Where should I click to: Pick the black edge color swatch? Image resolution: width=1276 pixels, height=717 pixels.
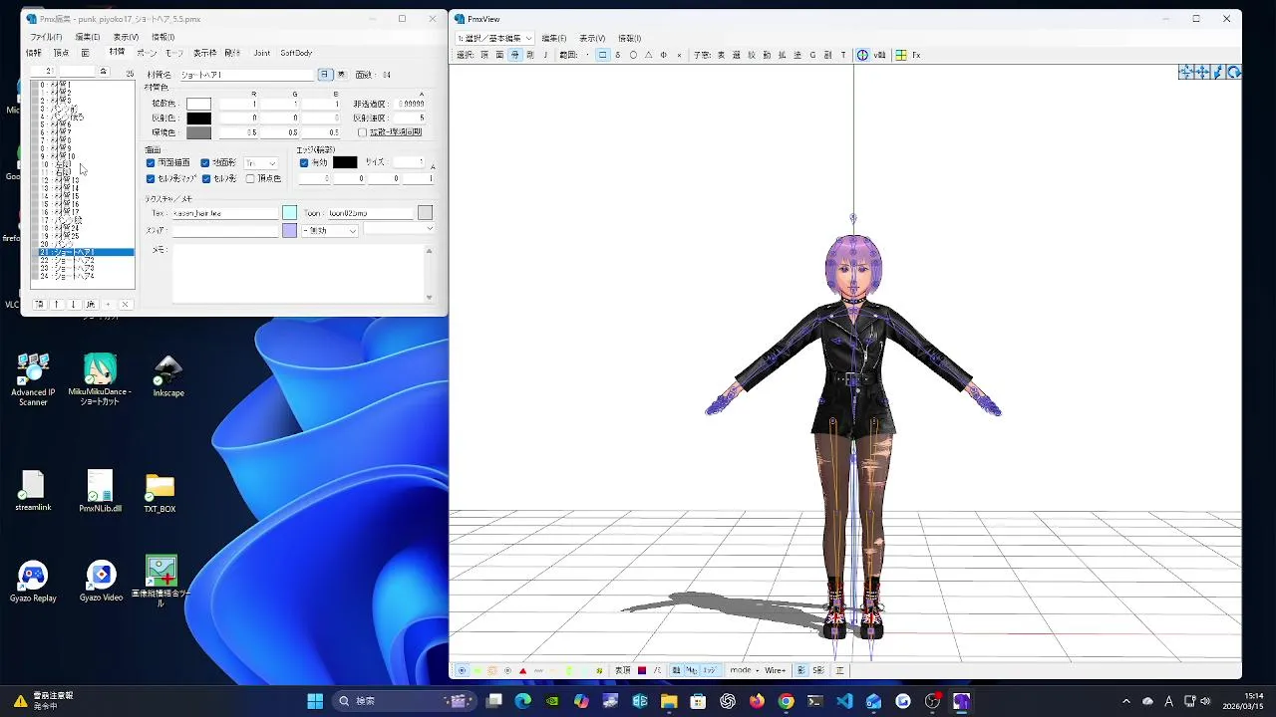tap(345, 162)
